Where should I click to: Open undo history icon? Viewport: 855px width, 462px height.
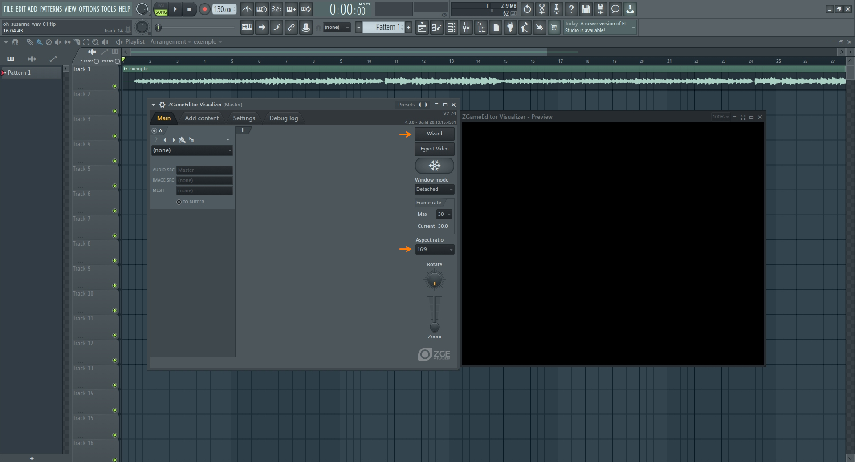tap(527, 9)
